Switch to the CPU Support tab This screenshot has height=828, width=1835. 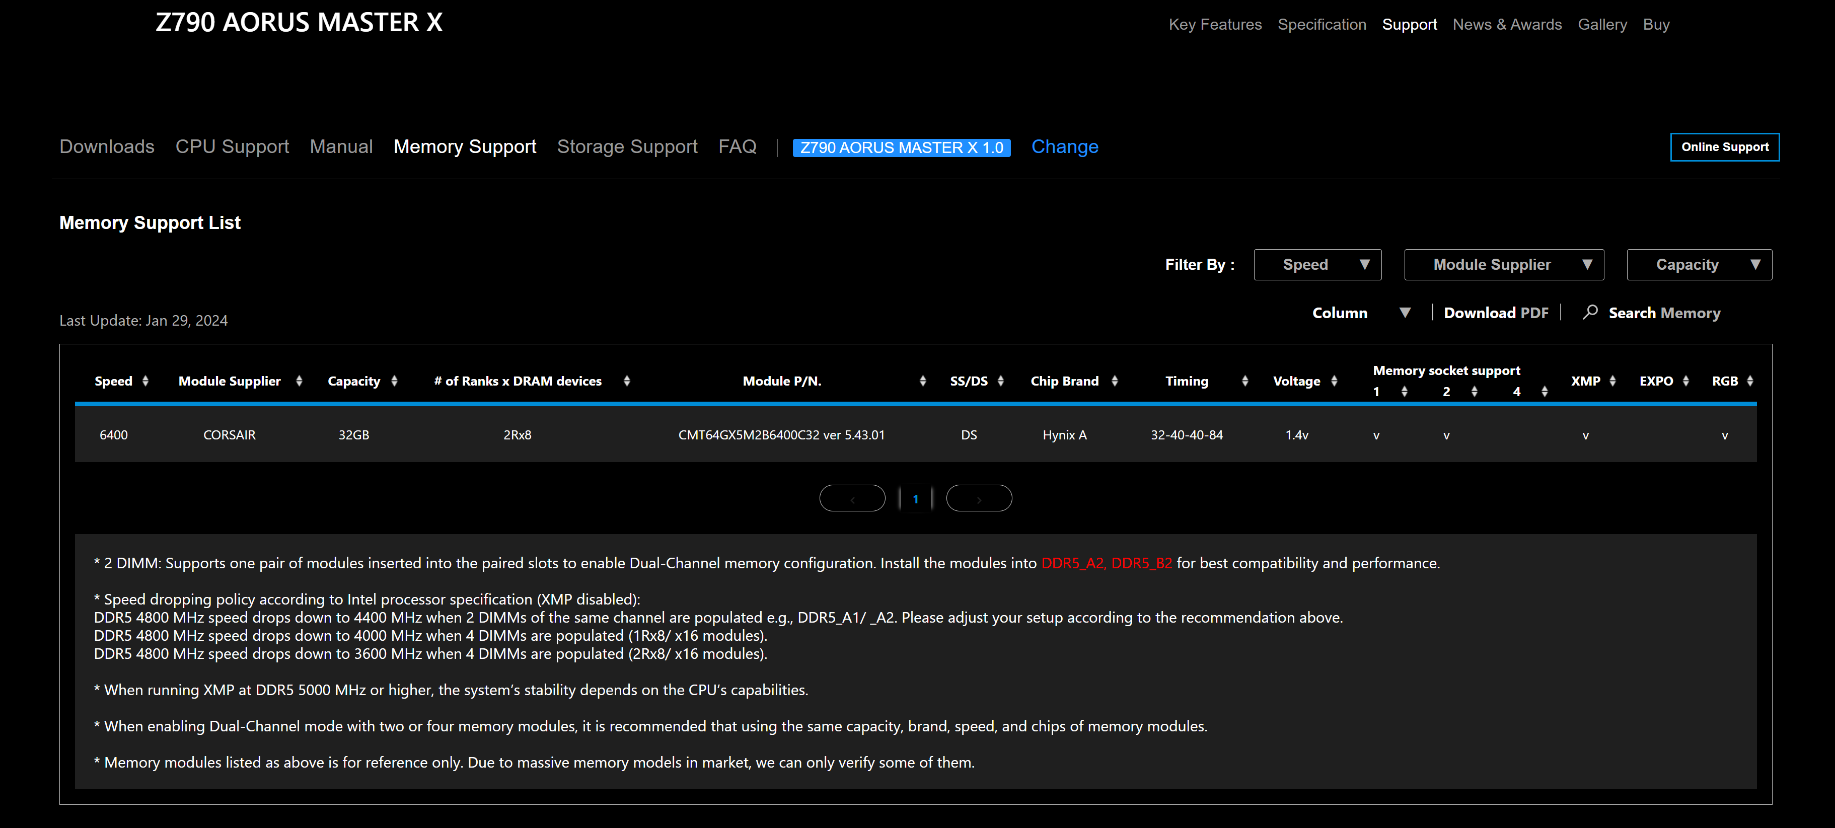pyautogui.click(x=232, y=146)
